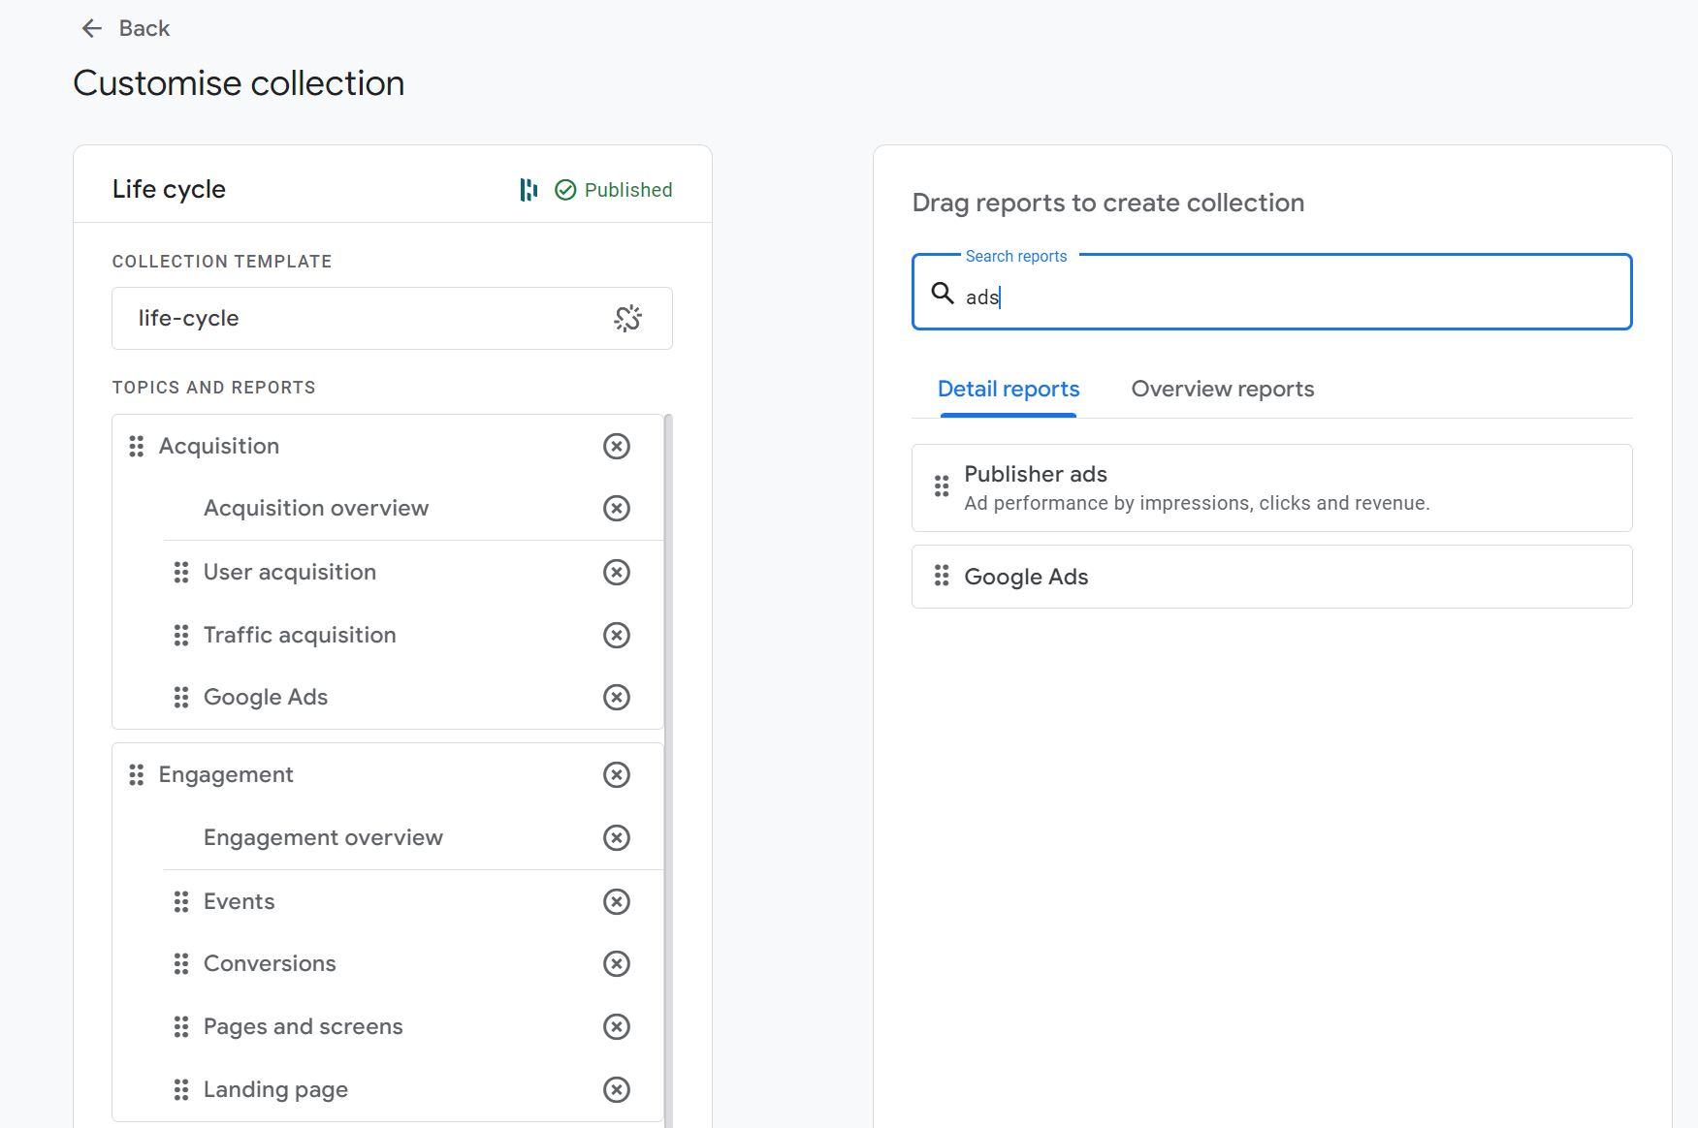Grab the User acquisition drag handle
The image size is (1698, 1128).
click(x=181, y=572)
